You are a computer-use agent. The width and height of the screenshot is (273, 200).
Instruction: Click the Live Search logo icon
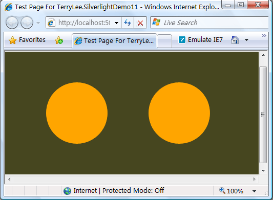pyautogui.click(x=156, y=23)
